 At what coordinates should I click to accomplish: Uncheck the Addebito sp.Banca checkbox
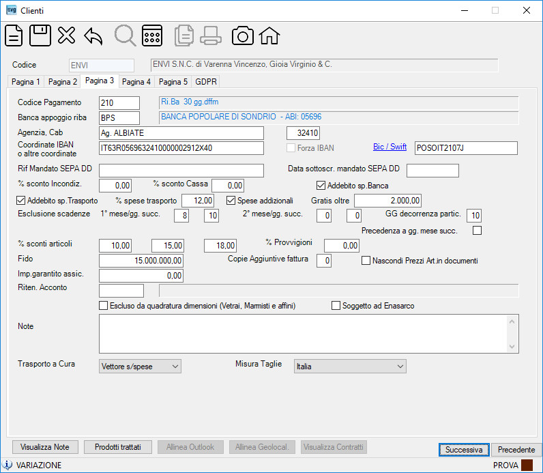[x=321, y=186]
